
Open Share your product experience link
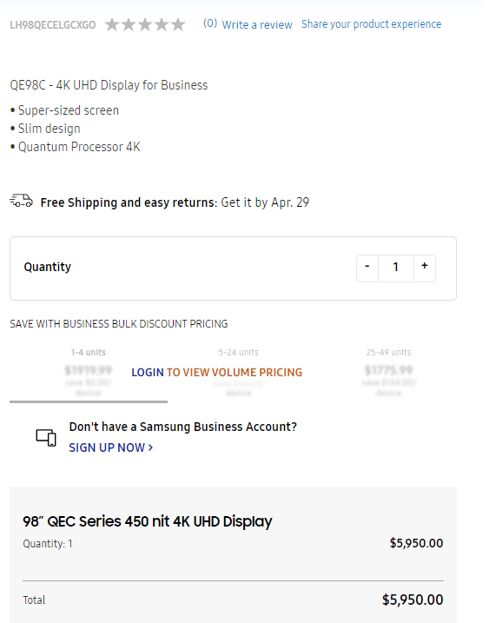coord(372,23)
